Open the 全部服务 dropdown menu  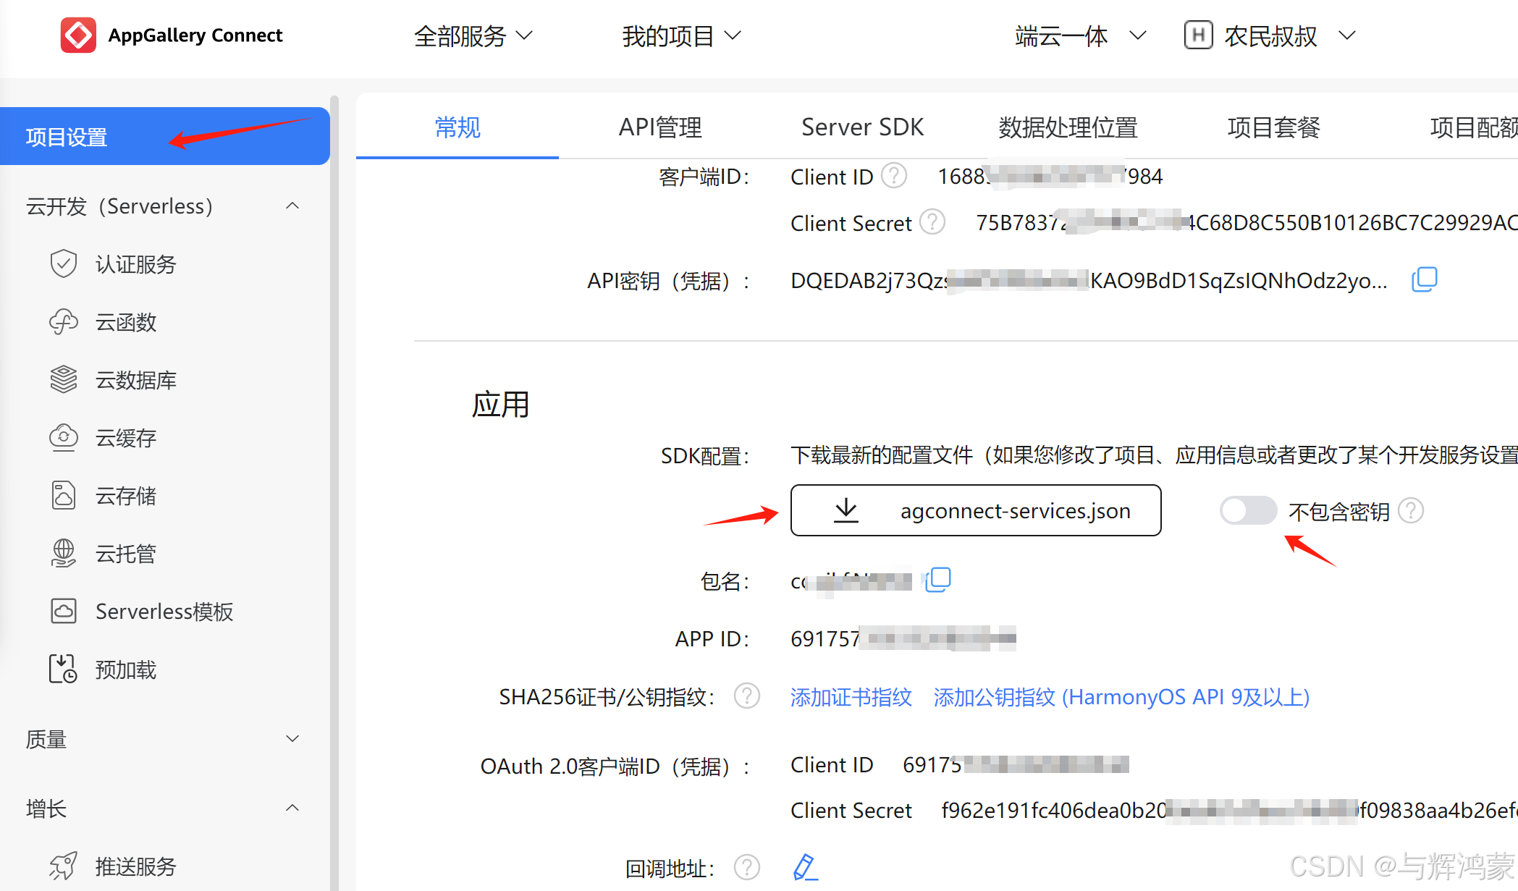click(x=473, y=35)
